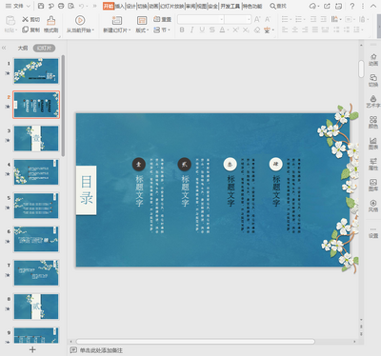Open the 插入 Insert ribbon tab
This screenshot has height=356, width=381.
tap(120, 6)
